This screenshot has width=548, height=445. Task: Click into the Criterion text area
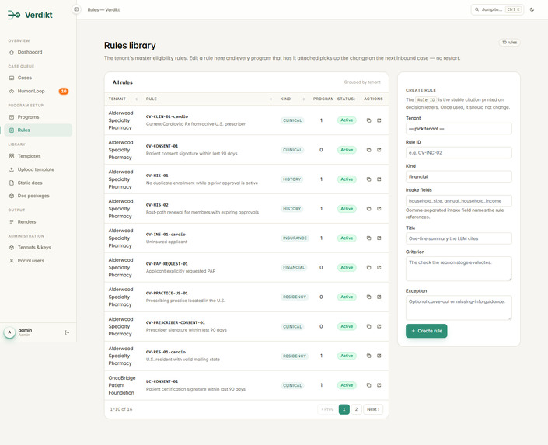pyautogui.click(x=459, y=269)
